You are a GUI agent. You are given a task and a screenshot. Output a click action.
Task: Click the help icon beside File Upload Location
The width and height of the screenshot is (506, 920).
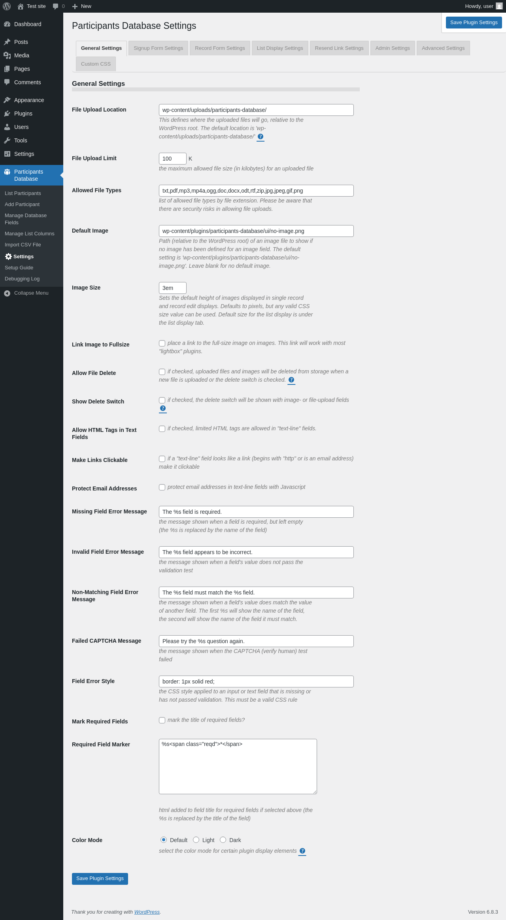pyautogui.click(x=261, y=137)
